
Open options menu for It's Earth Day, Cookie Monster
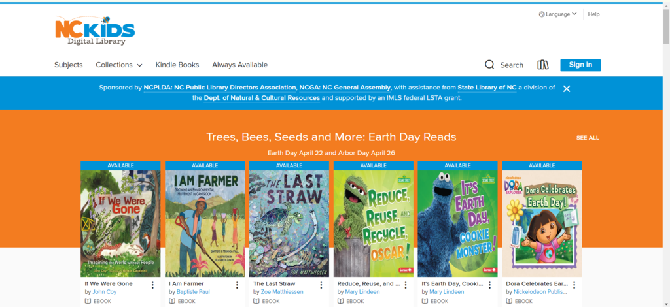point(489,285)
